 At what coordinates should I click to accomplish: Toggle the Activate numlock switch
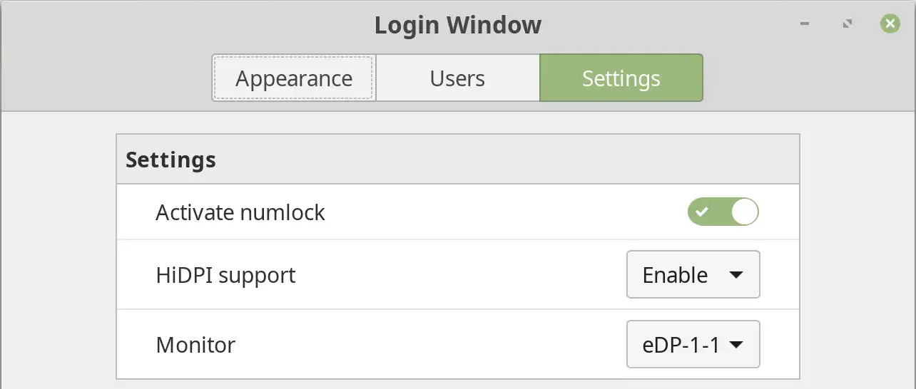723,212
